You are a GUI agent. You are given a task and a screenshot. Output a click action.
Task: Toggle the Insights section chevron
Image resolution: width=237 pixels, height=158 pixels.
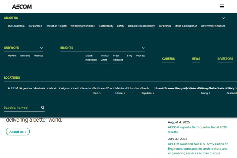point(143,48)
